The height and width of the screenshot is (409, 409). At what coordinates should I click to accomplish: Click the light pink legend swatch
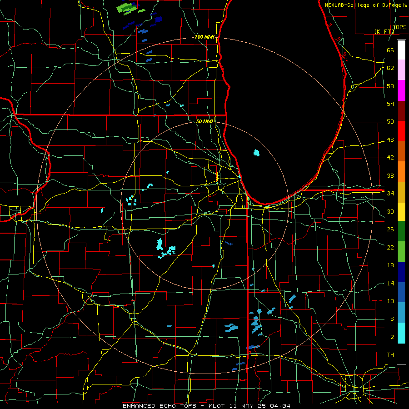coord(401,70)
